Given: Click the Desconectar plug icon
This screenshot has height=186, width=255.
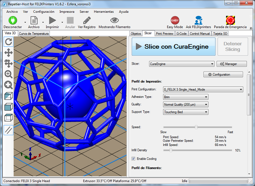Looking at the screenshot, I should [13, 20].
